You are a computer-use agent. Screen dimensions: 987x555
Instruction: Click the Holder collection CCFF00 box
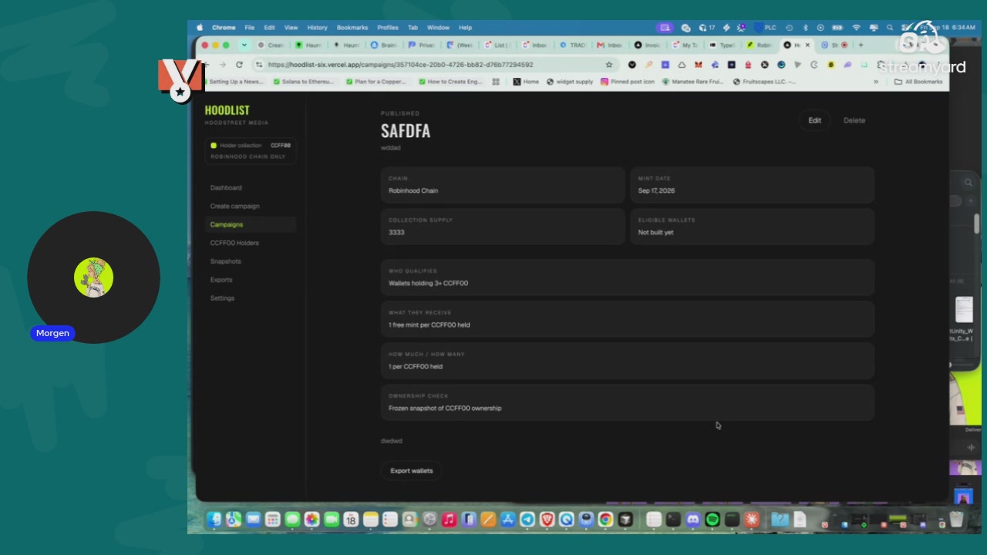(251, 150)
